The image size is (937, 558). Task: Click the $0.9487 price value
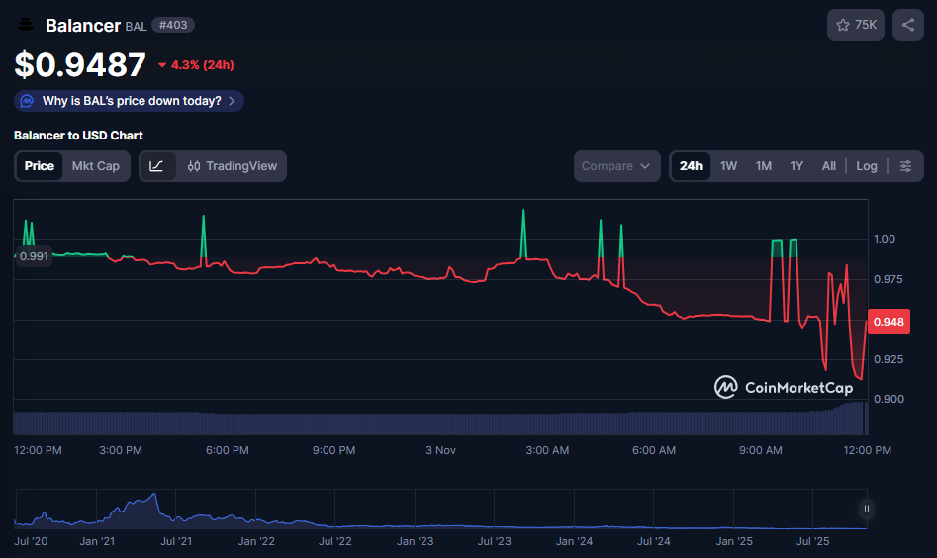[80, 64]
